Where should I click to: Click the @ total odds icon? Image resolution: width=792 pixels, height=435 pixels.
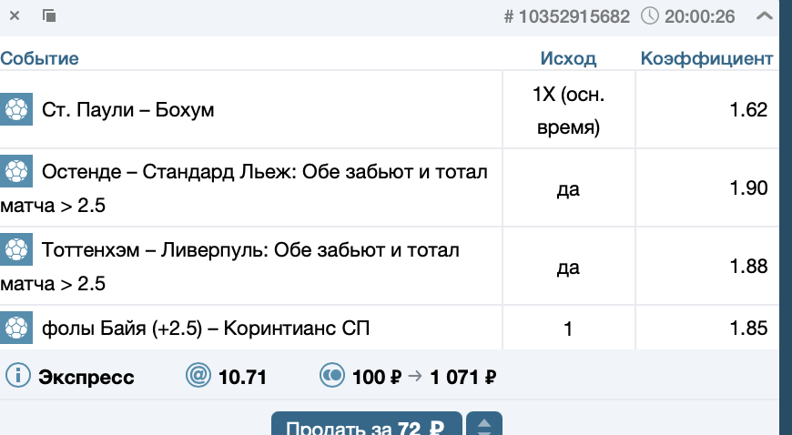click(197, 376)
